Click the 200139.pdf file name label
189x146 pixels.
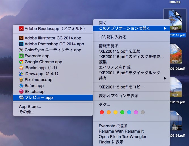point(177,102)
